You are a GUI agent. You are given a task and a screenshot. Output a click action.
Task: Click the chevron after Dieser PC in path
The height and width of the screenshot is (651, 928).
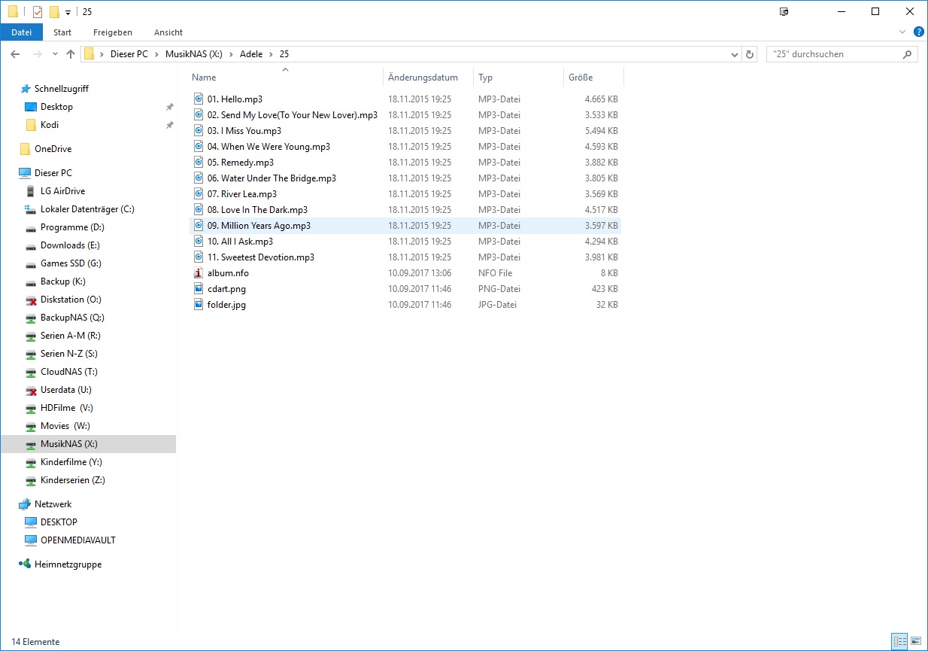158,54
